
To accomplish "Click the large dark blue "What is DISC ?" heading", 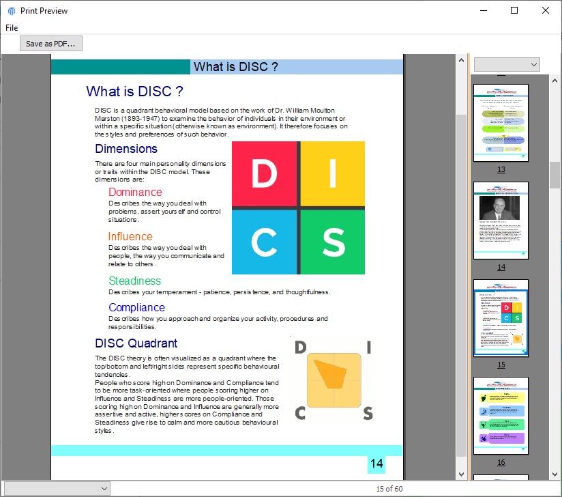I will (135, 91).
